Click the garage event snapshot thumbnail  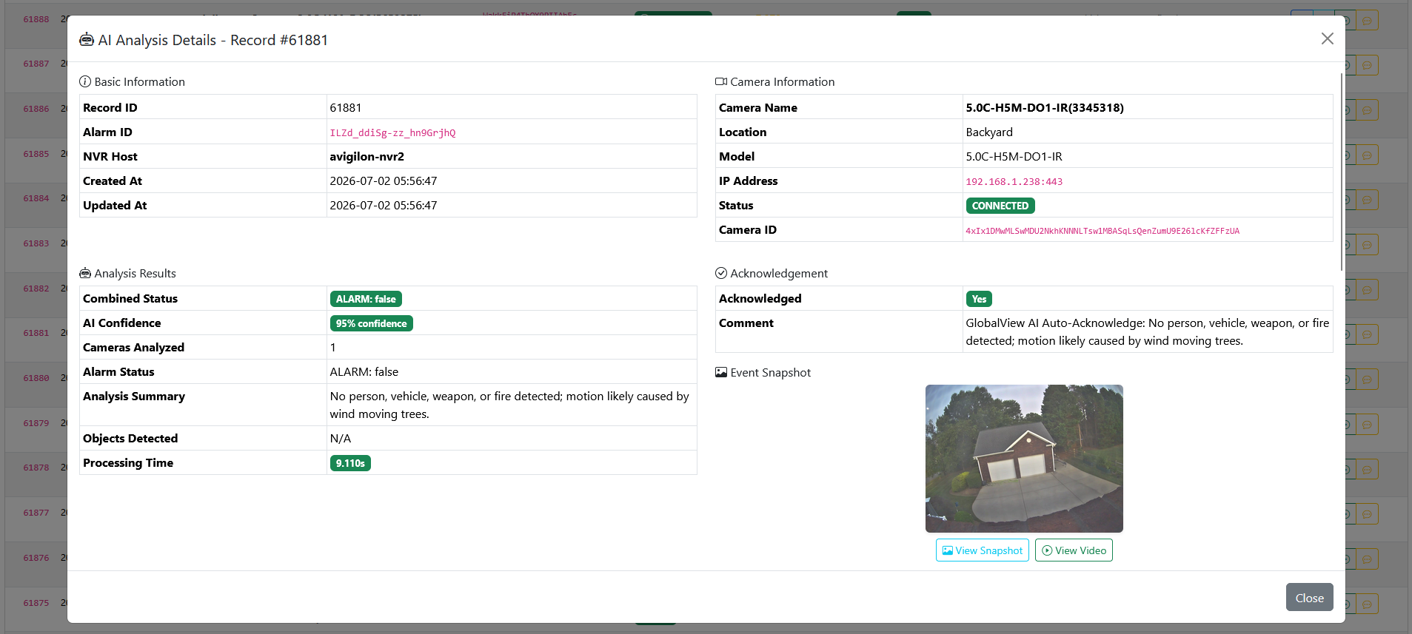pos(1024,459)
